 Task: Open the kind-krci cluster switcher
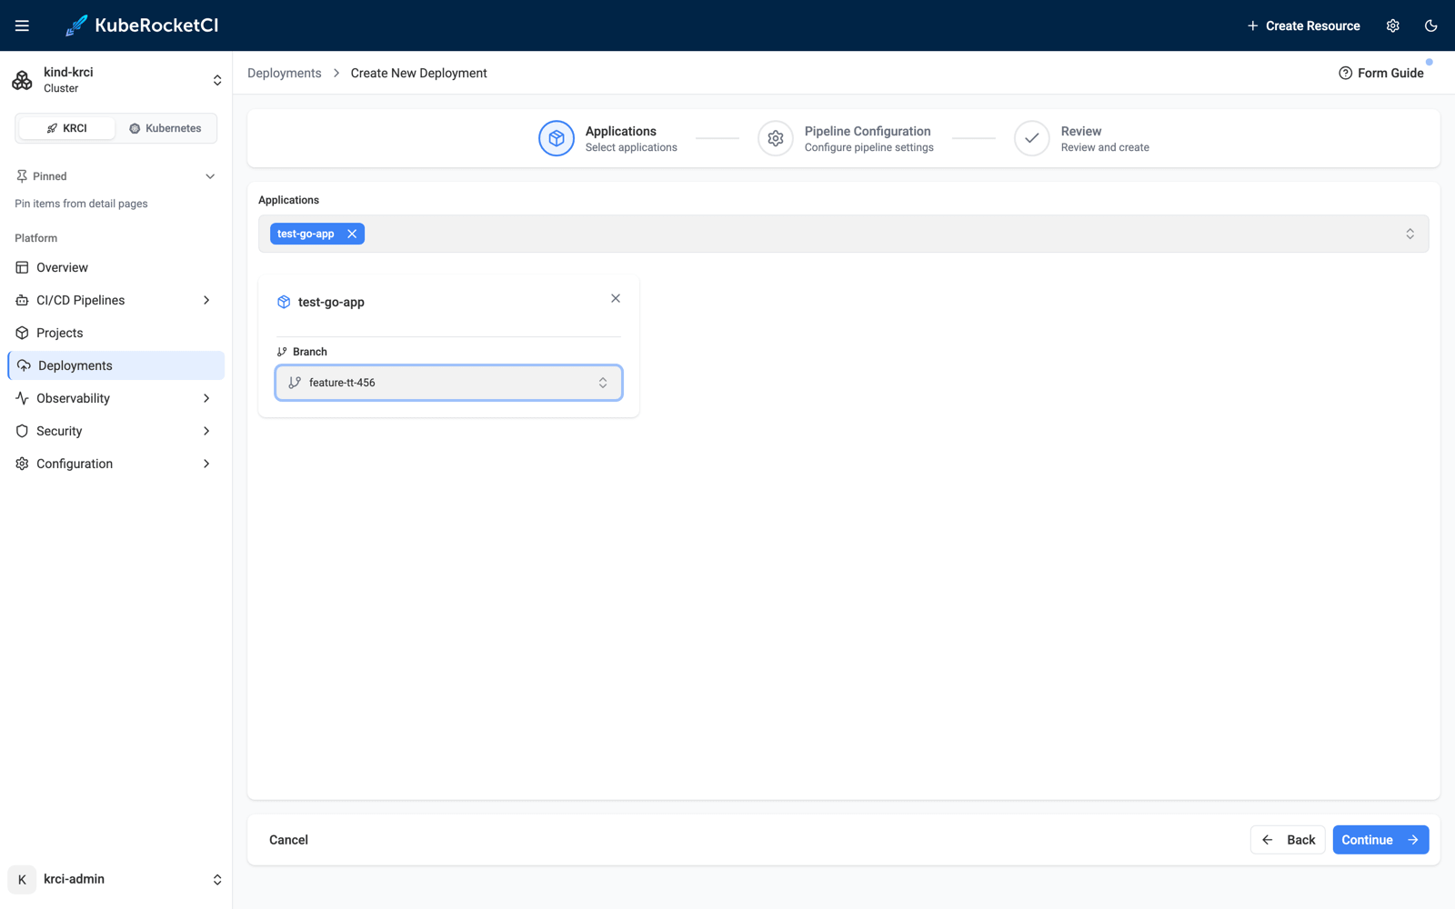115,80
